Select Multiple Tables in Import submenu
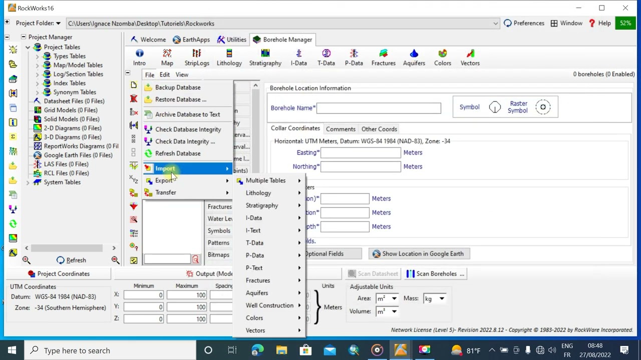The height and width of the screenshot is (360, 641). (x=269, y=180)
